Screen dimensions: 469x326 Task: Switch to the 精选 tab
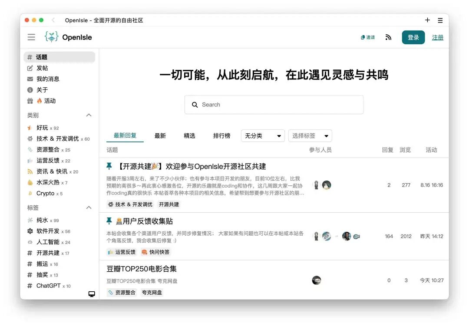(x=189, y=136)
